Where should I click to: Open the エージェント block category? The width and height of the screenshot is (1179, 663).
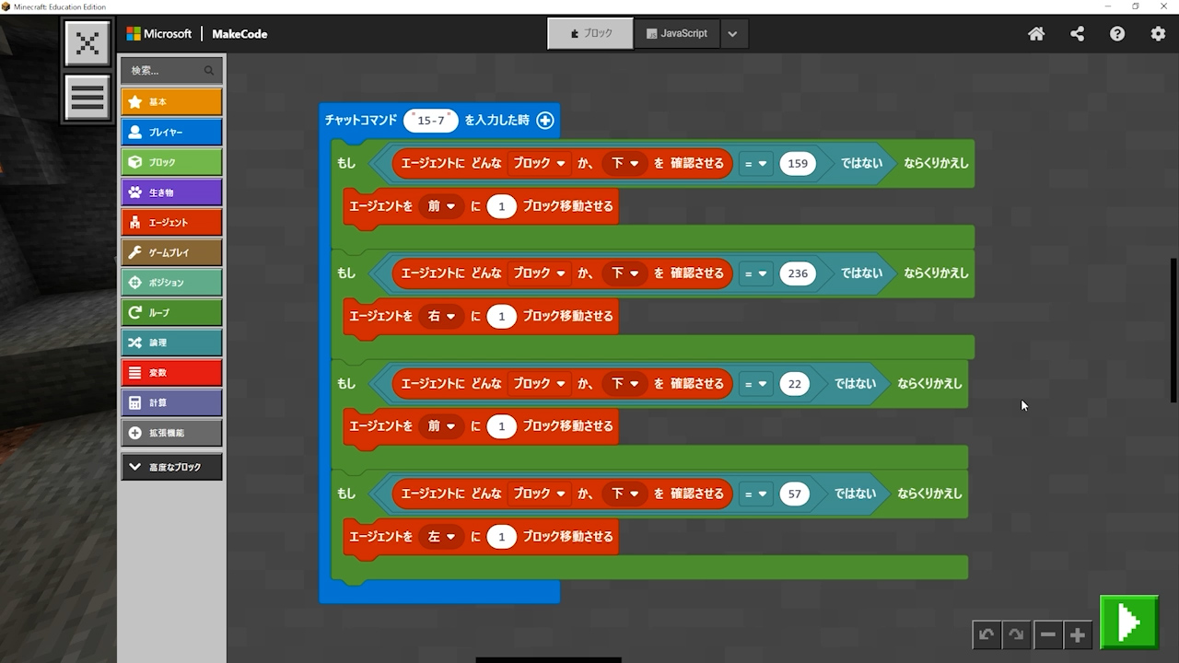pos(171,222)
